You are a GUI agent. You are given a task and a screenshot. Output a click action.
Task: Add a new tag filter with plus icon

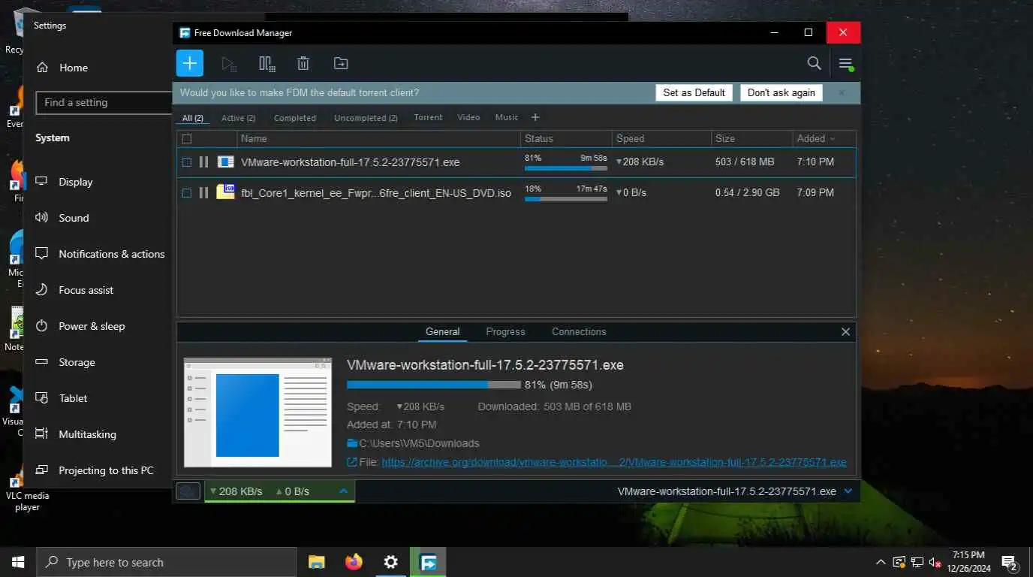[535, 117]
